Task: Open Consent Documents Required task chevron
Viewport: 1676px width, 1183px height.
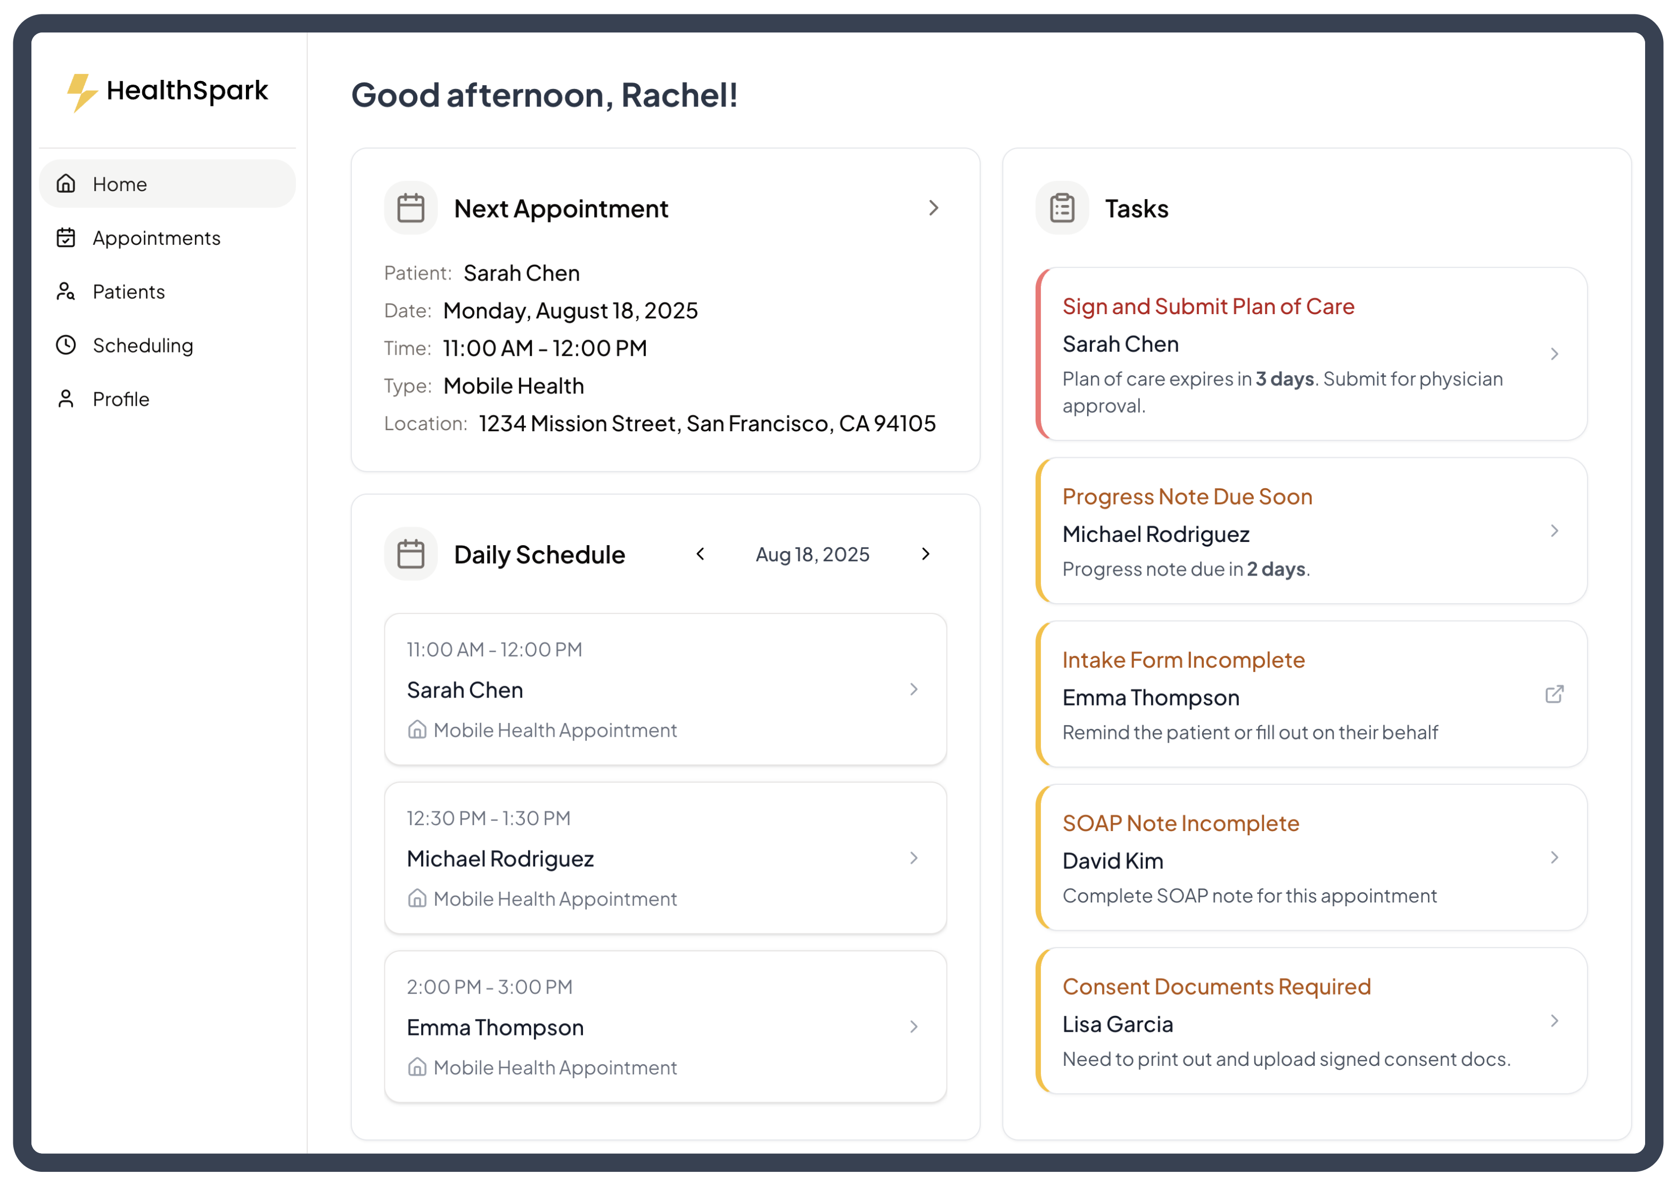Action: [1554, 1020]
